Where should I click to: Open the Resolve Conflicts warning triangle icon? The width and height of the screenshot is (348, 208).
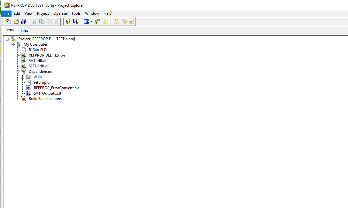click(105, 21)
